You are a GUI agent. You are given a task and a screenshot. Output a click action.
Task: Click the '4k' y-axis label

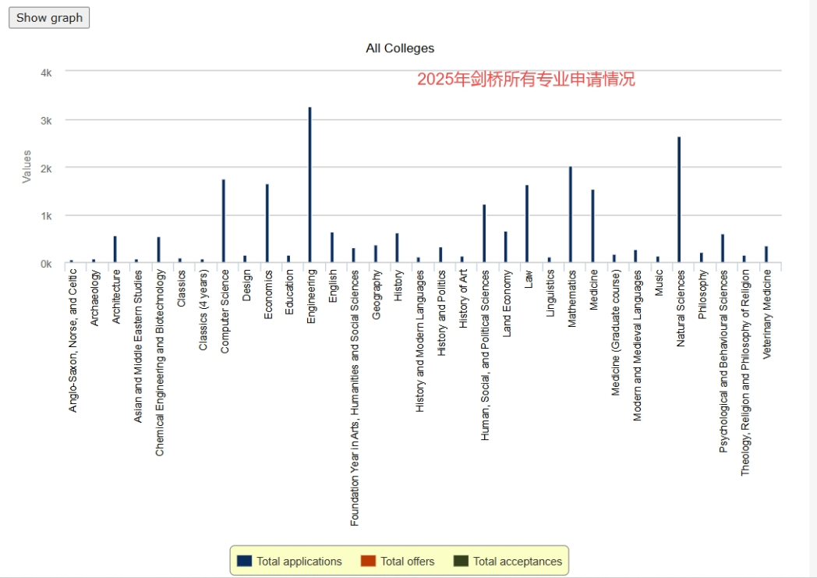click(x=46, y=73)
